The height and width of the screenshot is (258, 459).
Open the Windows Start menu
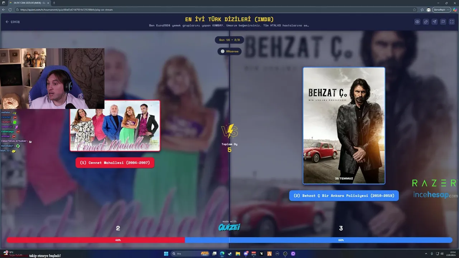(166, 254)
